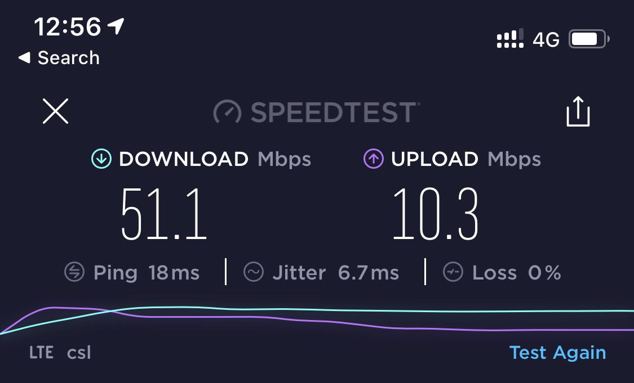Tap the battery indicator icon
Image resolution: width=634 pixels, height=383 pixels.
pyautogui.click(x=589, y=39)
